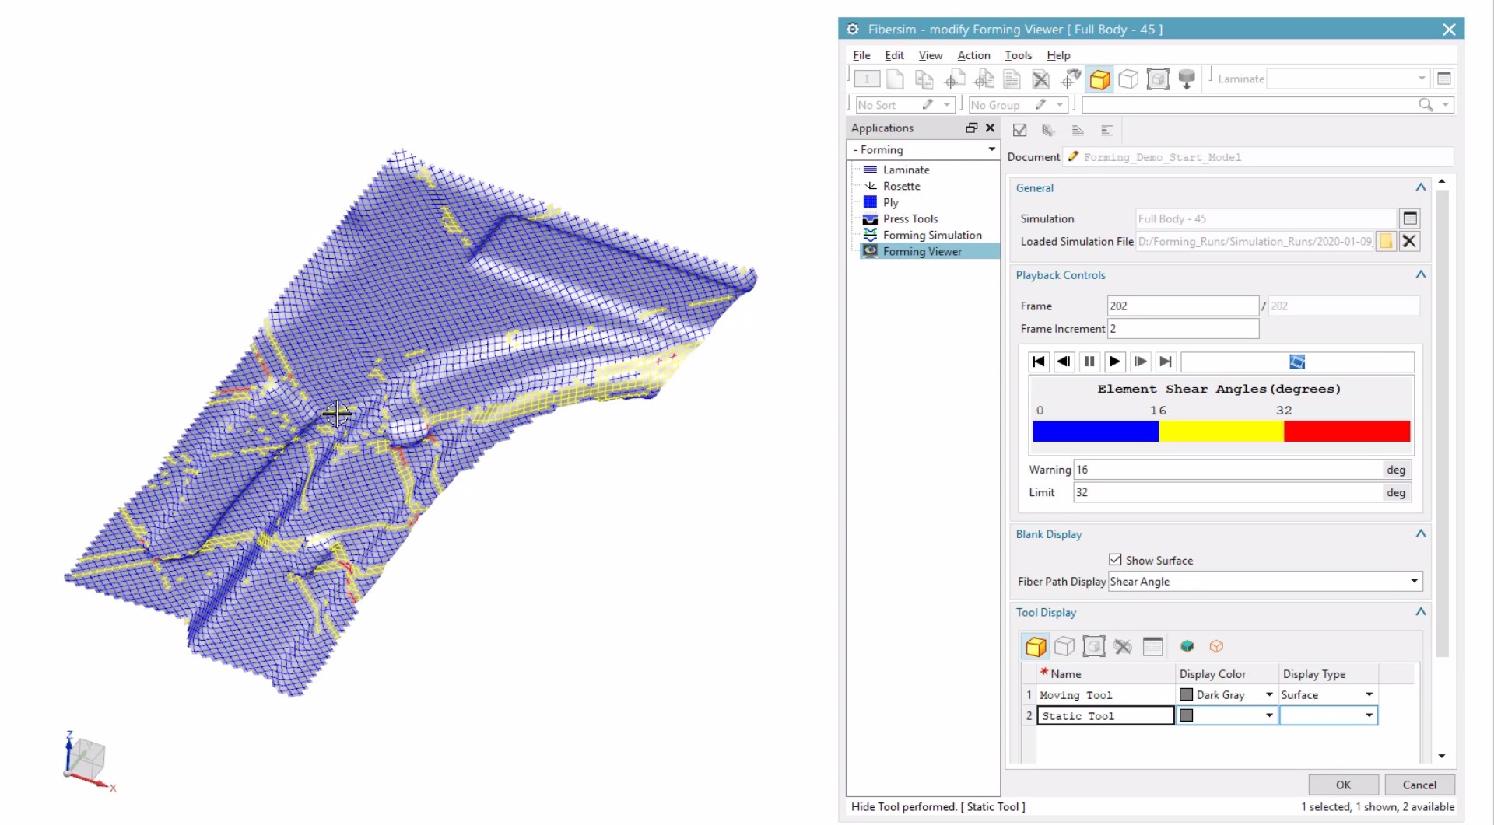Open the Fiber Path Display dropdown
Image resolution: width=1494 pixels, height=825 pixels.
[x=1413, y=581]
